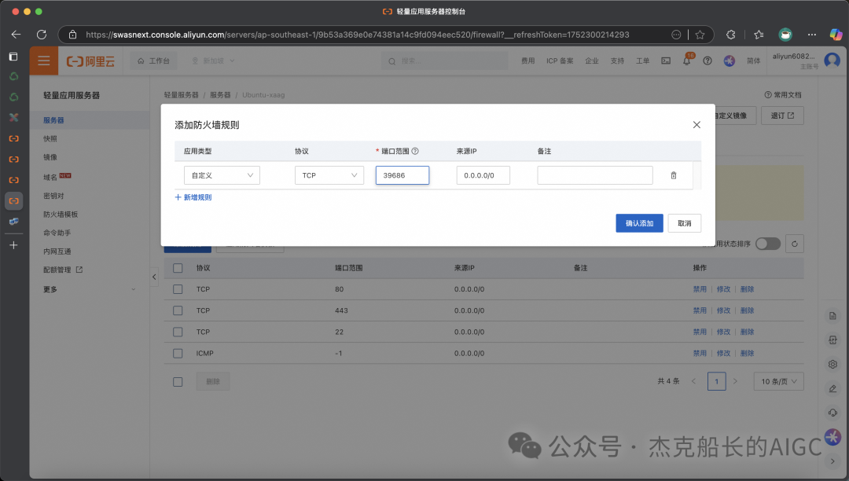This screenshot has width=849, height=481.
Task: Click the 新增规则 add rule link
Action: [x=193, y=197]
